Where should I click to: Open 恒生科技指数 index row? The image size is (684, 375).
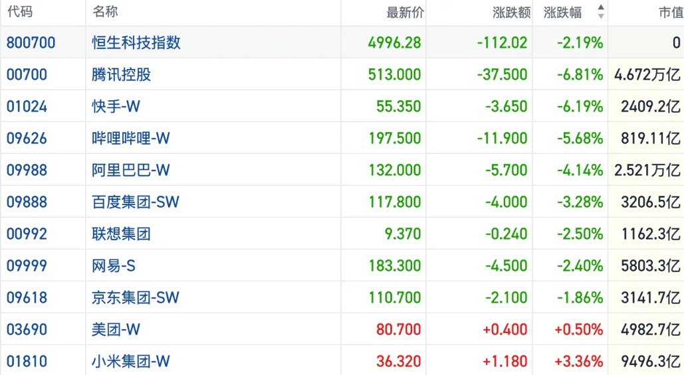pos(136,43)
